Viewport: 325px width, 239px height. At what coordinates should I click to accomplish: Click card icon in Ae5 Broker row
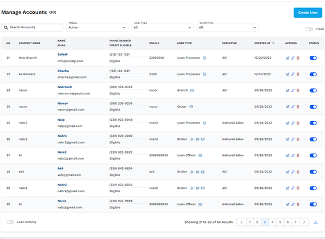198,172
